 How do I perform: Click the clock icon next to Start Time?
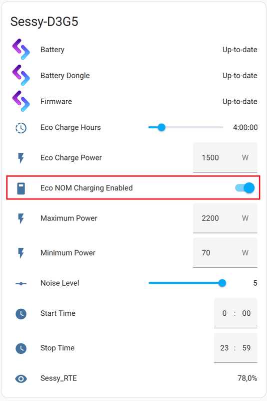(21, 314)
